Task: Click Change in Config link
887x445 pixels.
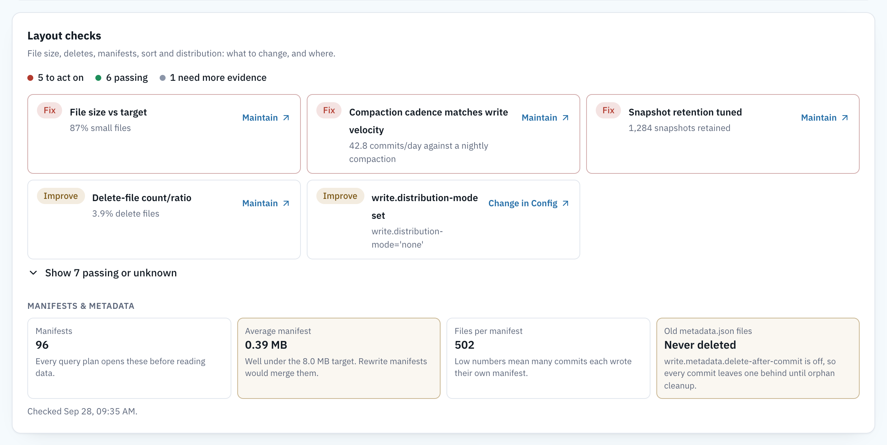Action: (529, 203)
